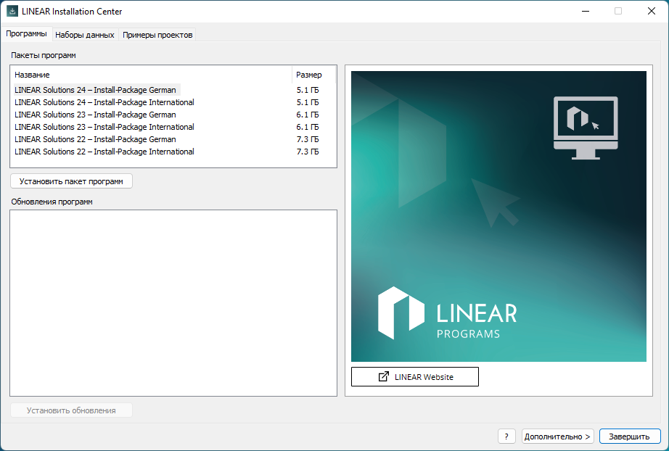Close the LINEAR Installation Center window
The width and height of the screenshot is (669, 451).
[651, 11]
